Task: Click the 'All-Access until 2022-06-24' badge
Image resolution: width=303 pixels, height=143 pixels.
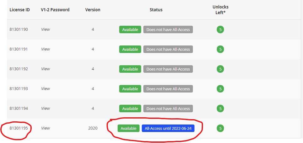Action: point(168,129)
